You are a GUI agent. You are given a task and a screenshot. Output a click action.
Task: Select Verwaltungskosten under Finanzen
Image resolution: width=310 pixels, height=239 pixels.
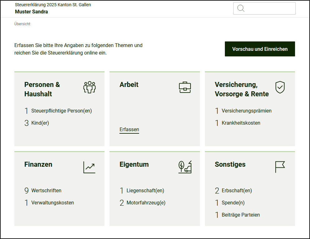52,203
